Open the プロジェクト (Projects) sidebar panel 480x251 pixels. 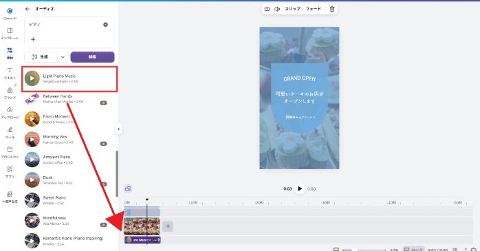point(10,152)
